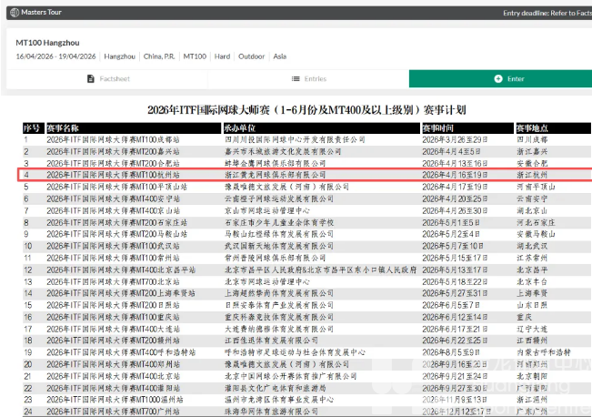
Task: Click the MT100 Hangzhou tournament title
Action: point(47,43)
